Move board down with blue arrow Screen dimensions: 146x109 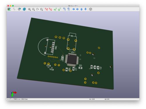click(86, 9)
